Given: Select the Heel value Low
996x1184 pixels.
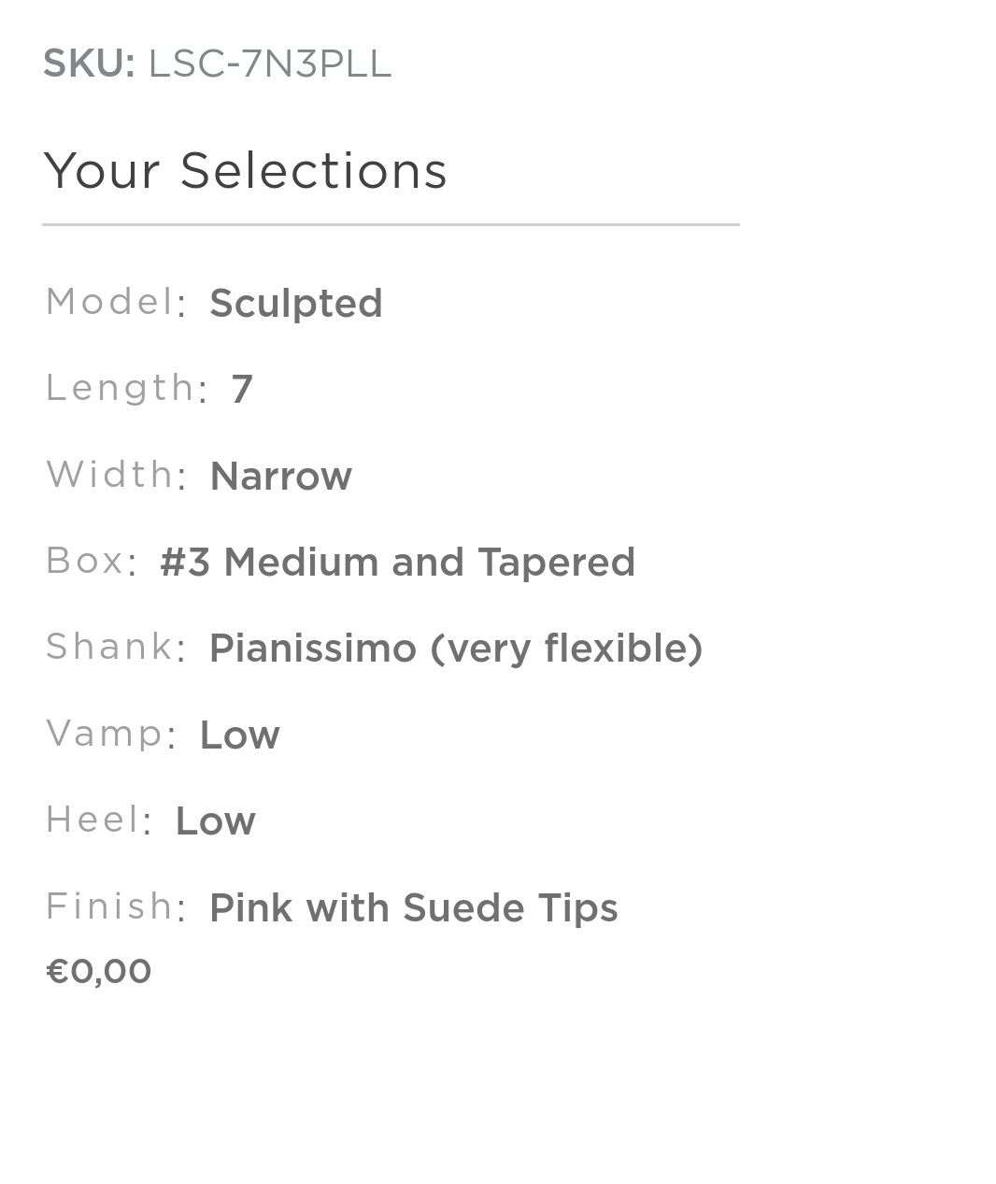Looking at the screenshot, I should pyautogui.click(x=215, y=821).
